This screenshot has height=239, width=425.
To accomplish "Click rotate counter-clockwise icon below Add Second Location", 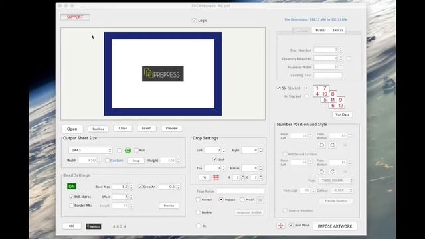I will [x=321, y=171].
